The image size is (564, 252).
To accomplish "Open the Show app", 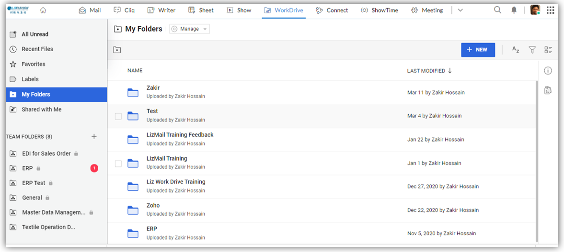I will (239, 10).
